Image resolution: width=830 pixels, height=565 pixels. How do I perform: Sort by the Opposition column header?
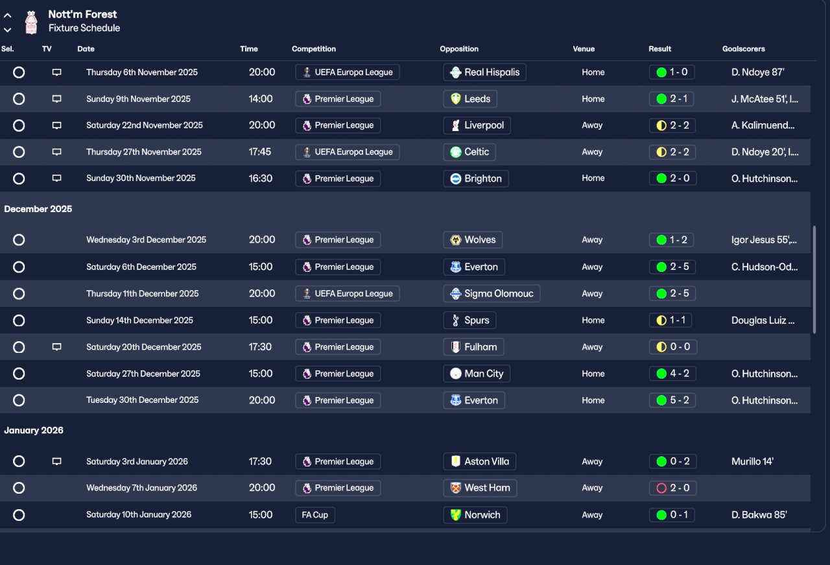coord(459,49)
